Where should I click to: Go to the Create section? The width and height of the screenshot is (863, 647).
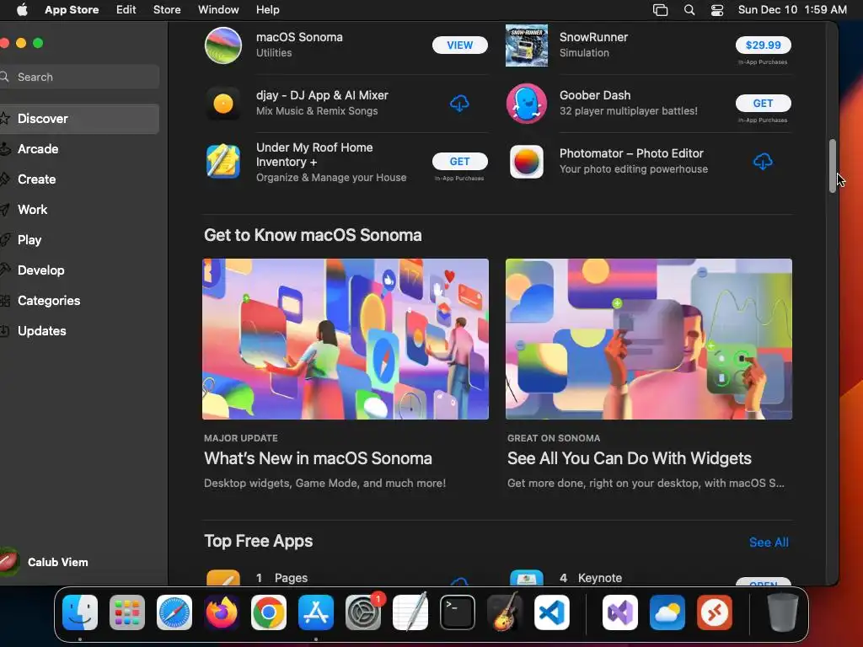(79, 179)
